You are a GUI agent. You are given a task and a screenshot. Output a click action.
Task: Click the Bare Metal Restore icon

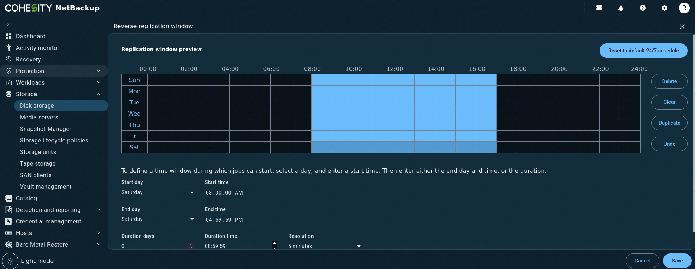(x=9, y=244)
